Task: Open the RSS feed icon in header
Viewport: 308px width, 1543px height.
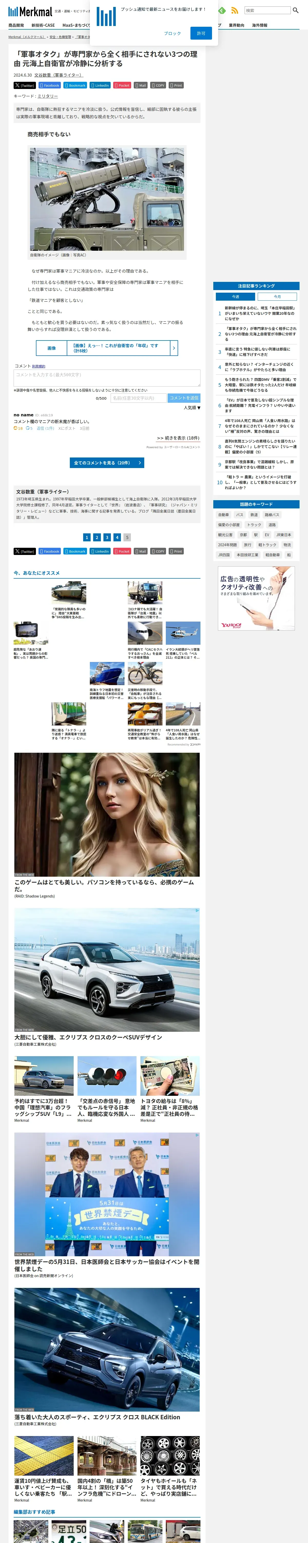Action: (234, 10)
